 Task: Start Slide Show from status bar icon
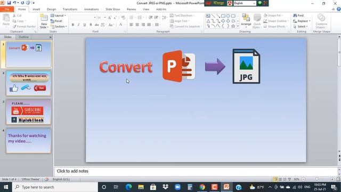[x=289, y=179]
